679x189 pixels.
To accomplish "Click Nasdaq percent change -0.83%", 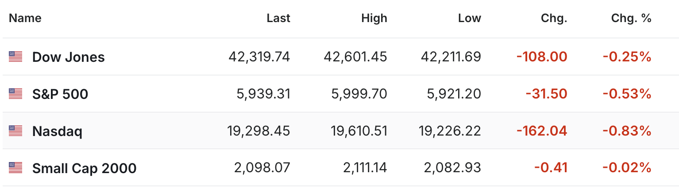I will [x=627, y=131].
